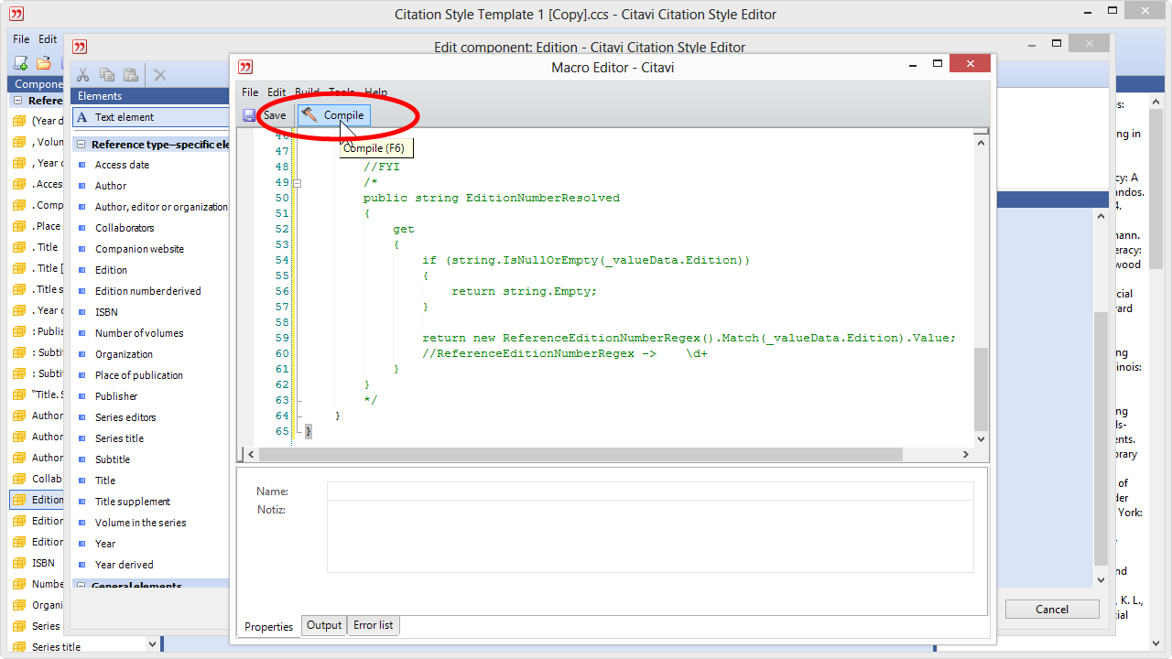Select the Author element
The image size is (1172, 659).
[x=111, y=186]
